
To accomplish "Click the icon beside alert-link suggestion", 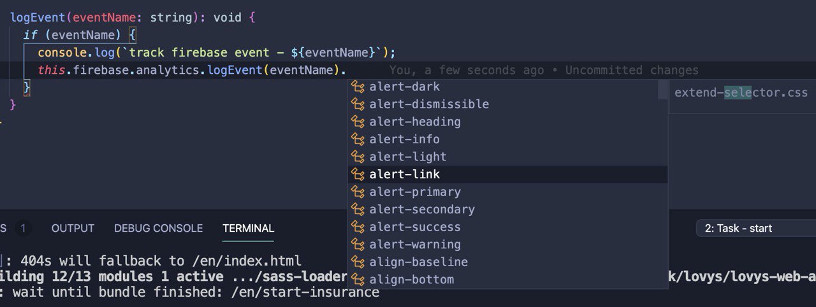I will pos(358,175).
